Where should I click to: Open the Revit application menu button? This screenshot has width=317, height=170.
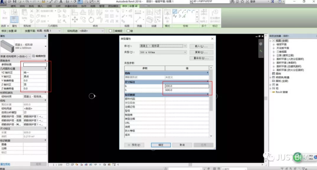tap(3, 2)
